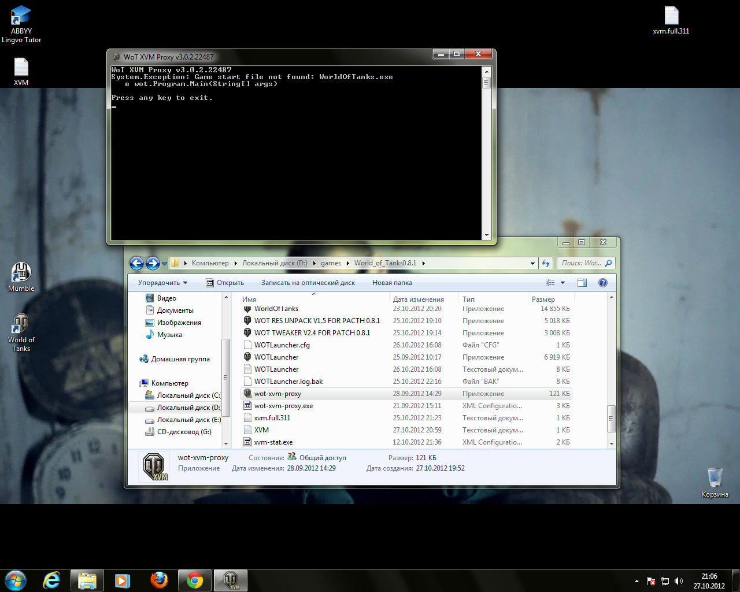This screenshot has height=592, width=740.
Task: Select WOT RES UNPACK V1.5 file
Action: (x=406, y=321)
